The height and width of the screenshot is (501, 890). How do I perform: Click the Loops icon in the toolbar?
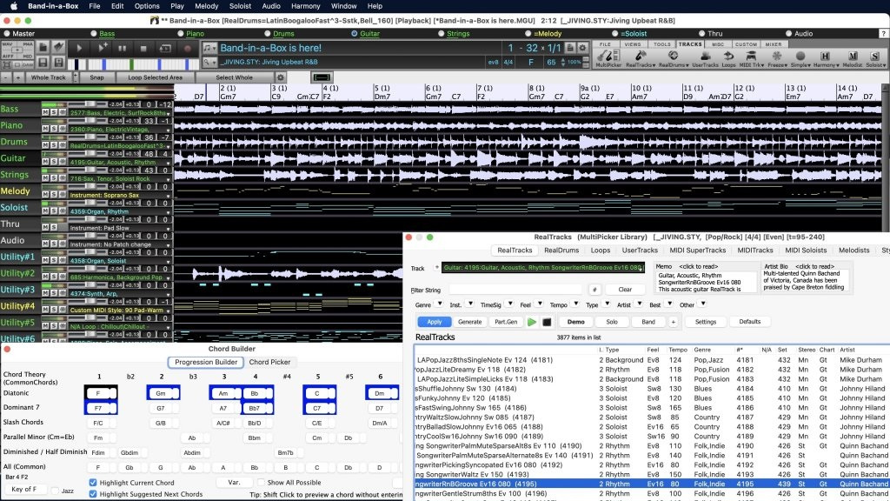(x=728, y=57)
